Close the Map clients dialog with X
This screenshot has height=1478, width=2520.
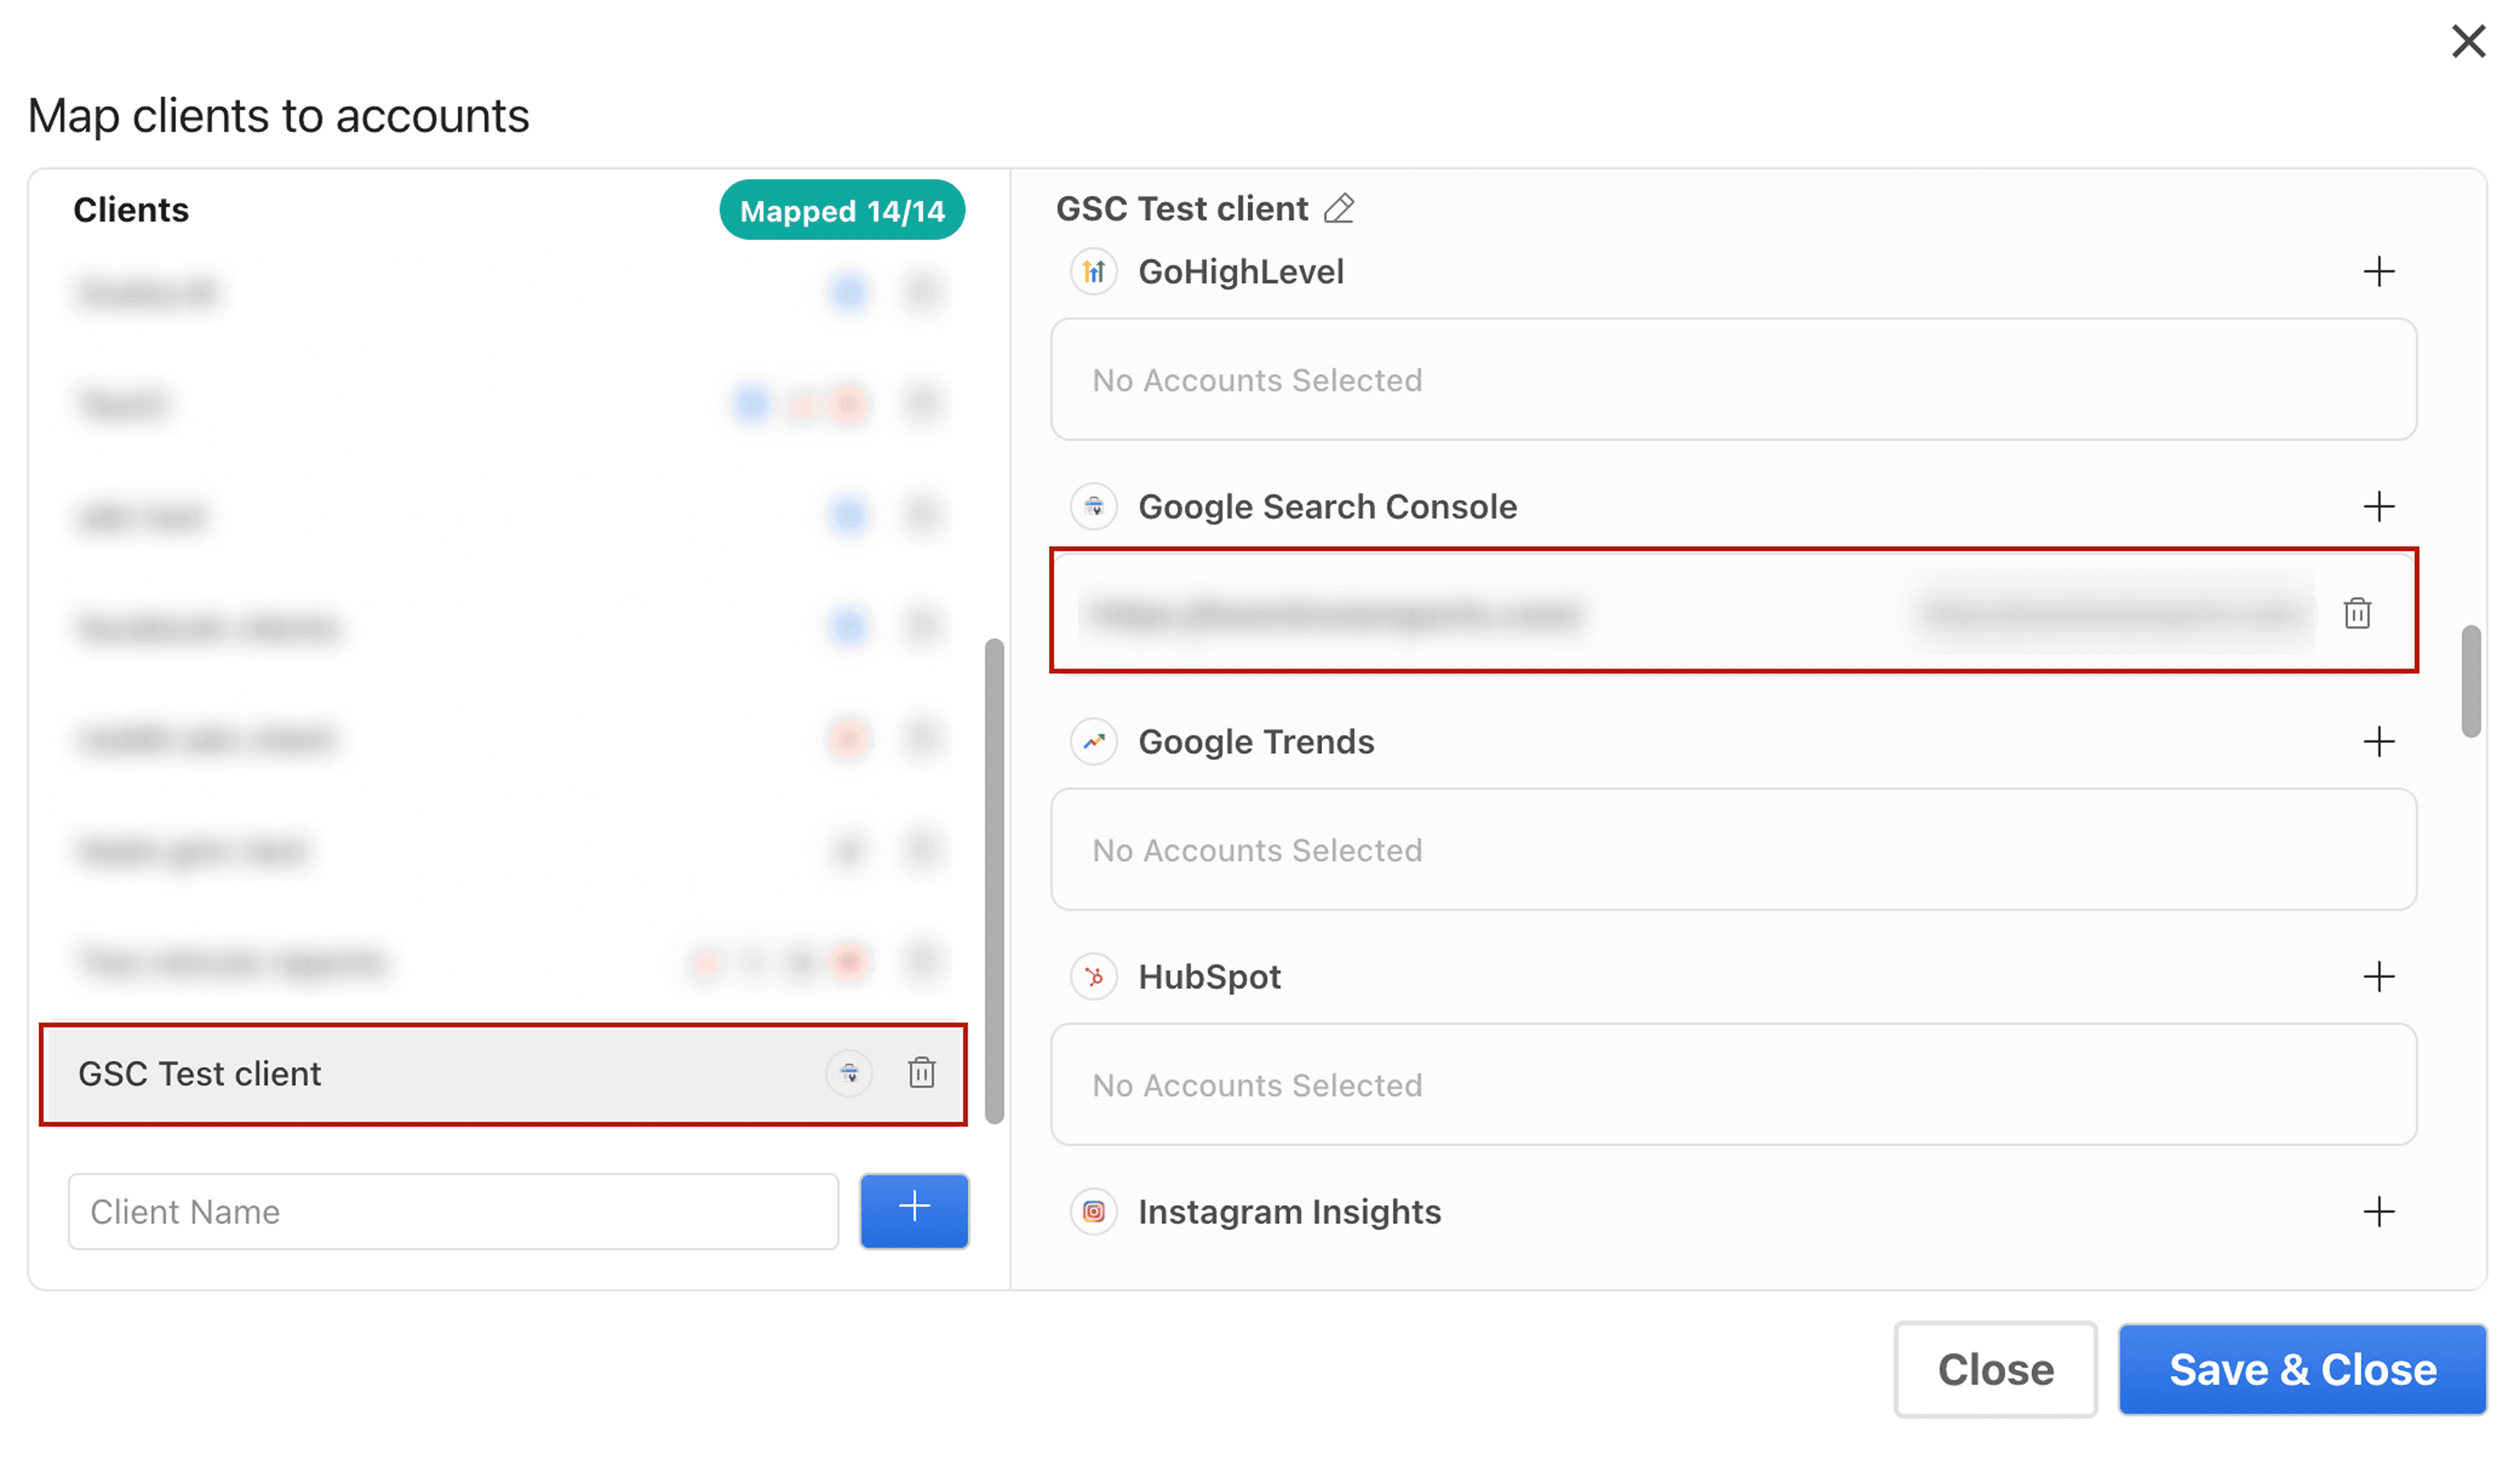coord(2468,42)
